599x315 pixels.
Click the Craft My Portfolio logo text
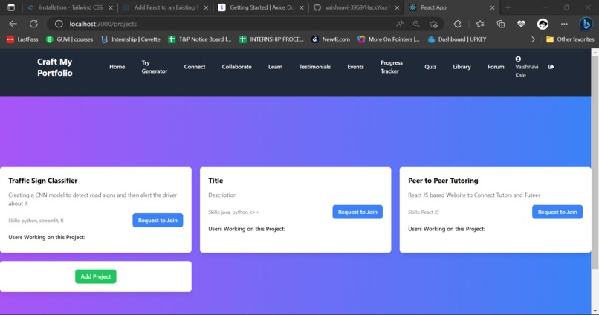click(x=55, y=67)
